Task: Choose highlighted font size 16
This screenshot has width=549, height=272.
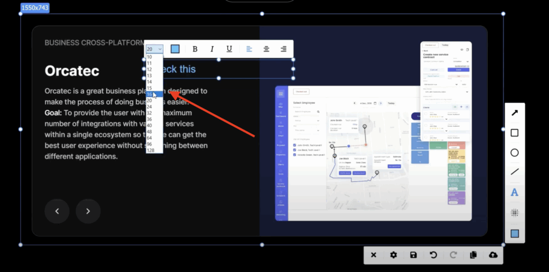Action: pyautogui.click(x=154, y=94)
